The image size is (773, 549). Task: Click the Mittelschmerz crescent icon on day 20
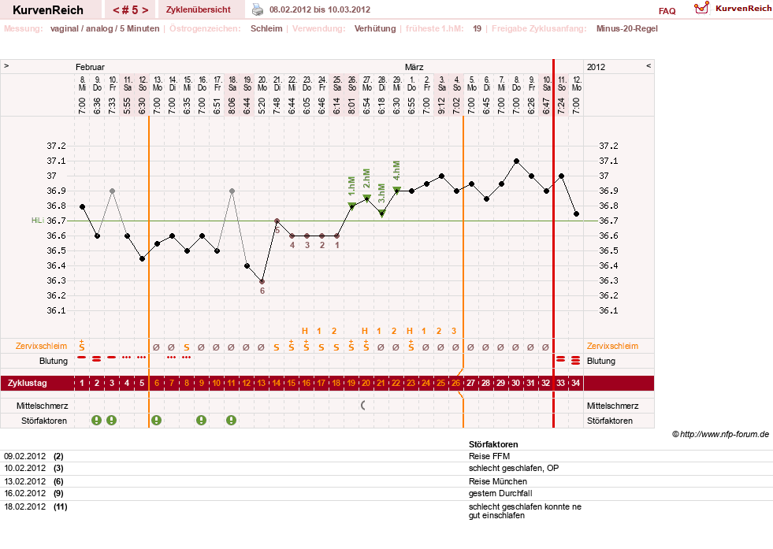point(363,406)
